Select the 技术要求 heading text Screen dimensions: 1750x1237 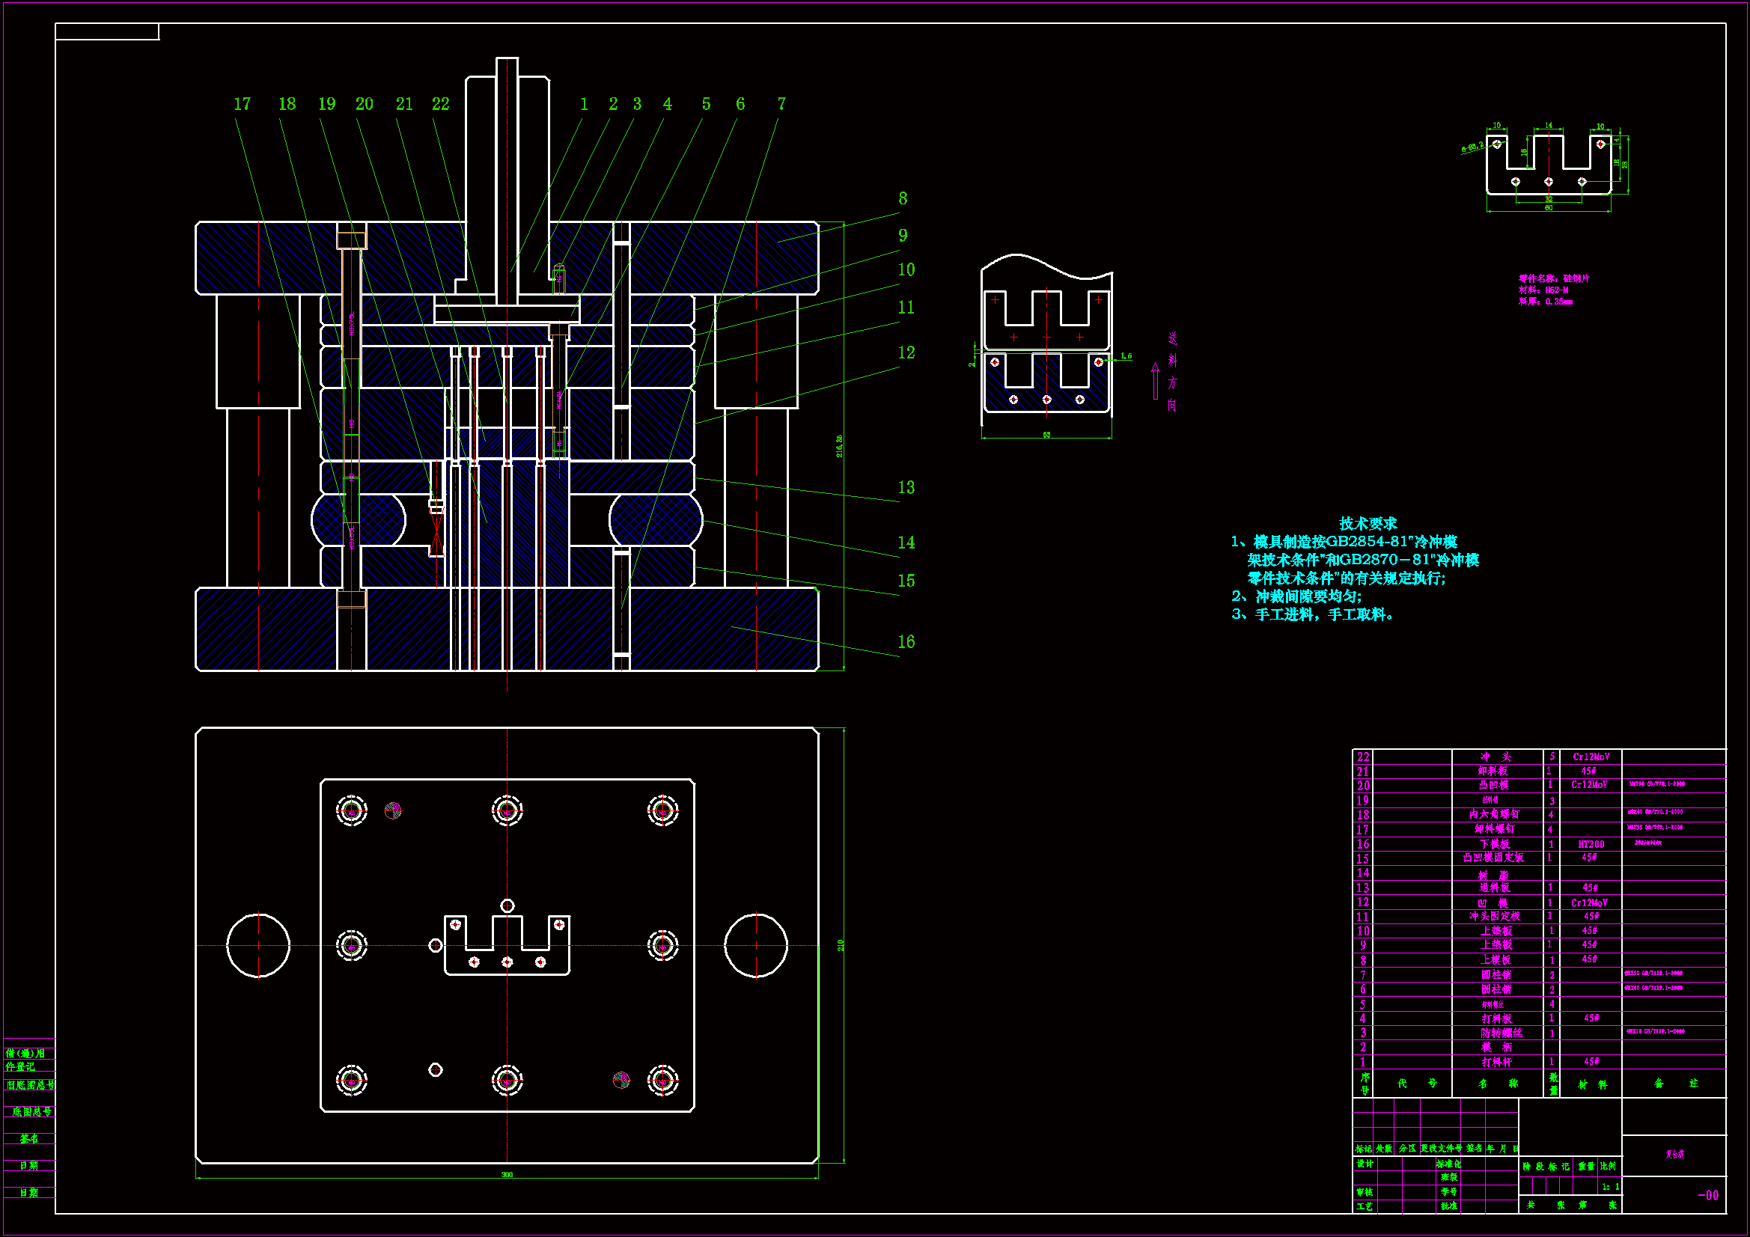[x=1368, y=524]
